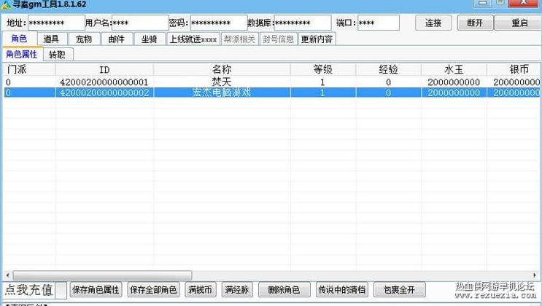
Task: Click into the 端口 port field
Action: tap(379, 23)
